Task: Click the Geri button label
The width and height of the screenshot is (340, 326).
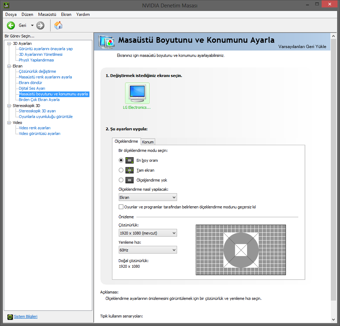Action: (22, 25)
